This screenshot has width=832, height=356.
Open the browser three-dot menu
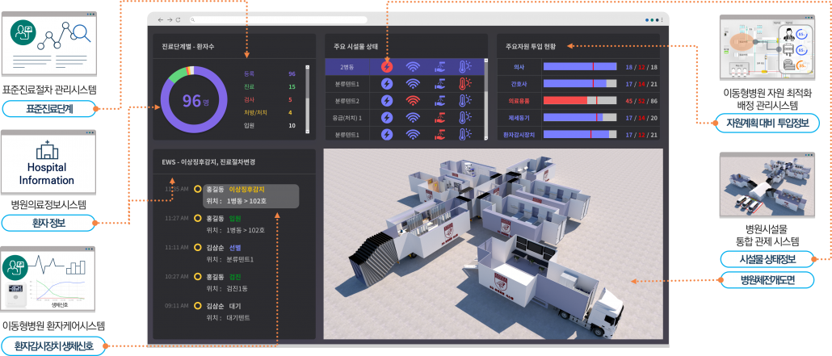coord(653,19)
